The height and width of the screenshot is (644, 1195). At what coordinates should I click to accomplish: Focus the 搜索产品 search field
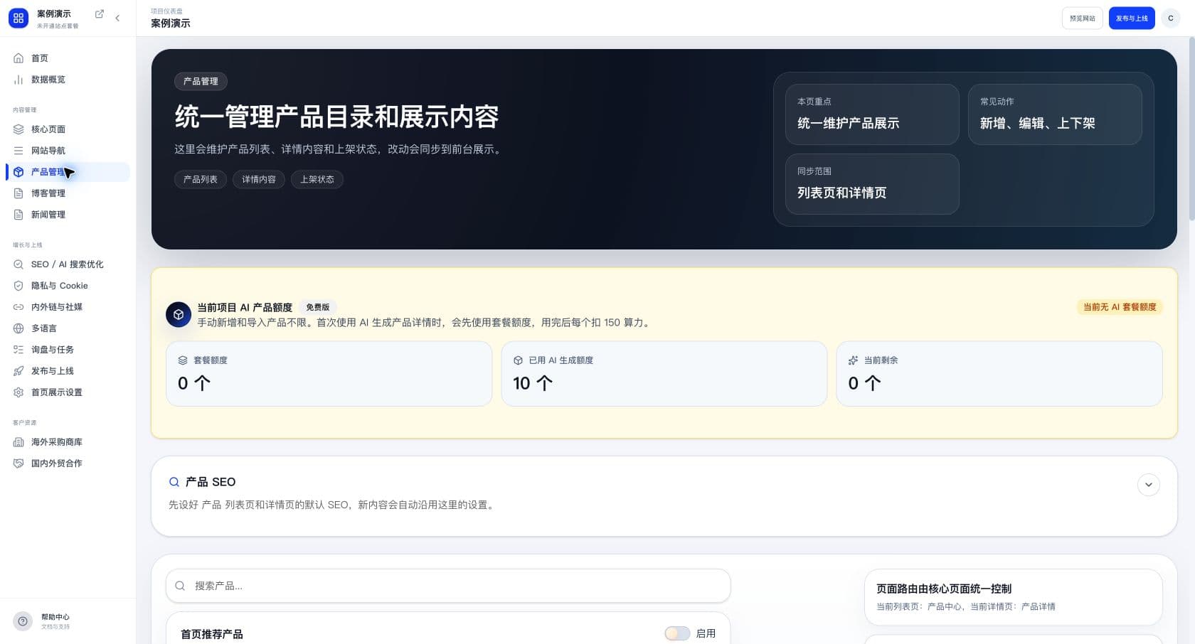click(448, 586)
